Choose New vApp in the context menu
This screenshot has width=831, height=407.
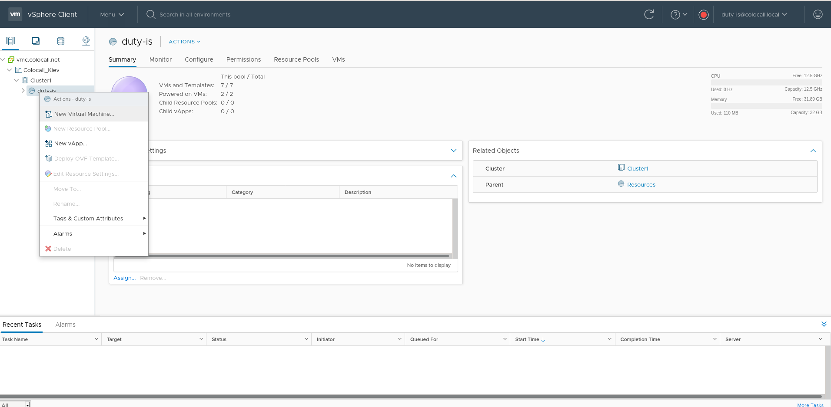[x=70, y=144]
